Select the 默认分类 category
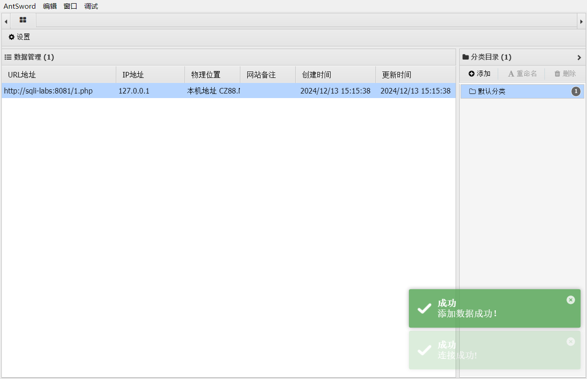 pyautogui.click(x=522, y=91)
